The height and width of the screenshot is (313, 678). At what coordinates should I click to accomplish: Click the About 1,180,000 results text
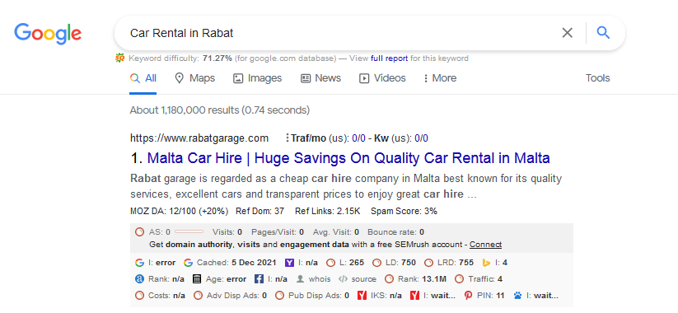(220, 110)
